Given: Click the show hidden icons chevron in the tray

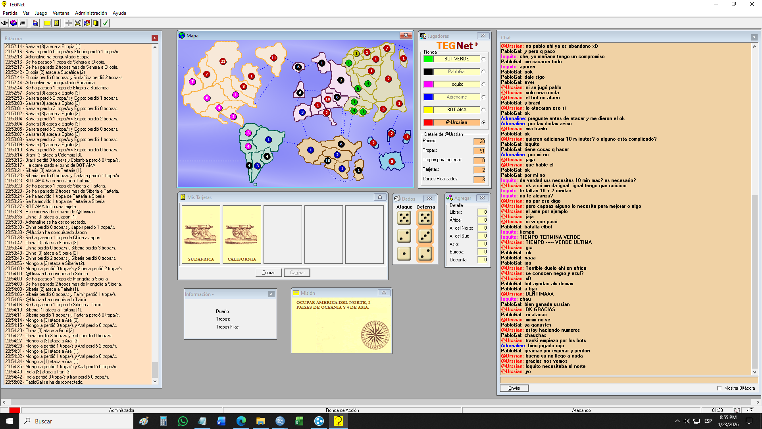Looking at the screenshot, I should (677, 421).
